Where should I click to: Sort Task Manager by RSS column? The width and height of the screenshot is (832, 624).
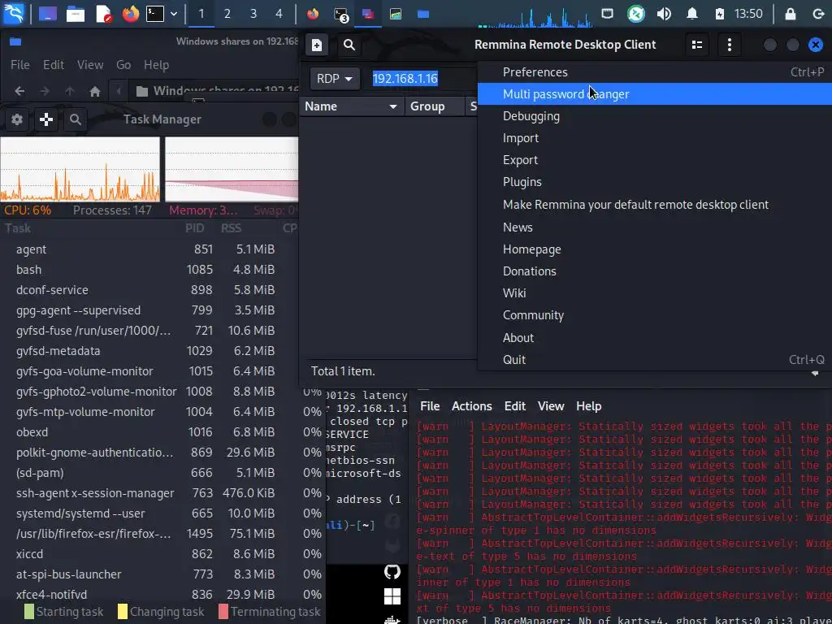[x=232, y=228]
